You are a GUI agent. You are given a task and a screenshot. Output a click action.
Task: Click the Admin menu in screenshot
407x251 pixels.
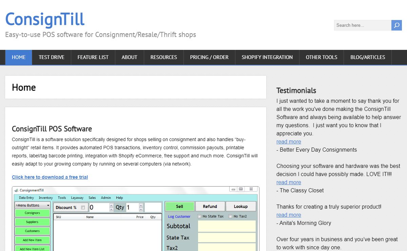[106, 198]
